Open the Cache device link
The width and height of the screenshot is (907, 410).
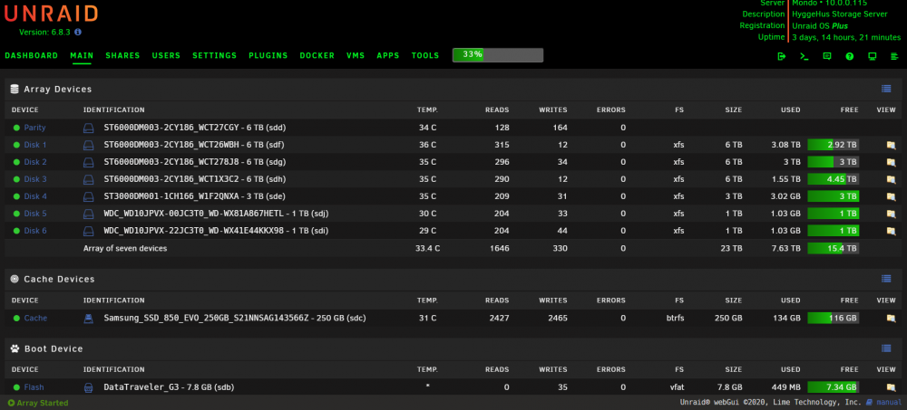point(36,319)
